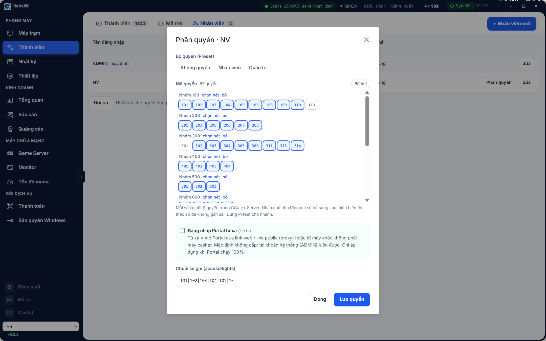Open Máy trạm workstation icon in sidebar
This screenshot has width=546, height=341.
pyautogui.click(x=10, y=33)
